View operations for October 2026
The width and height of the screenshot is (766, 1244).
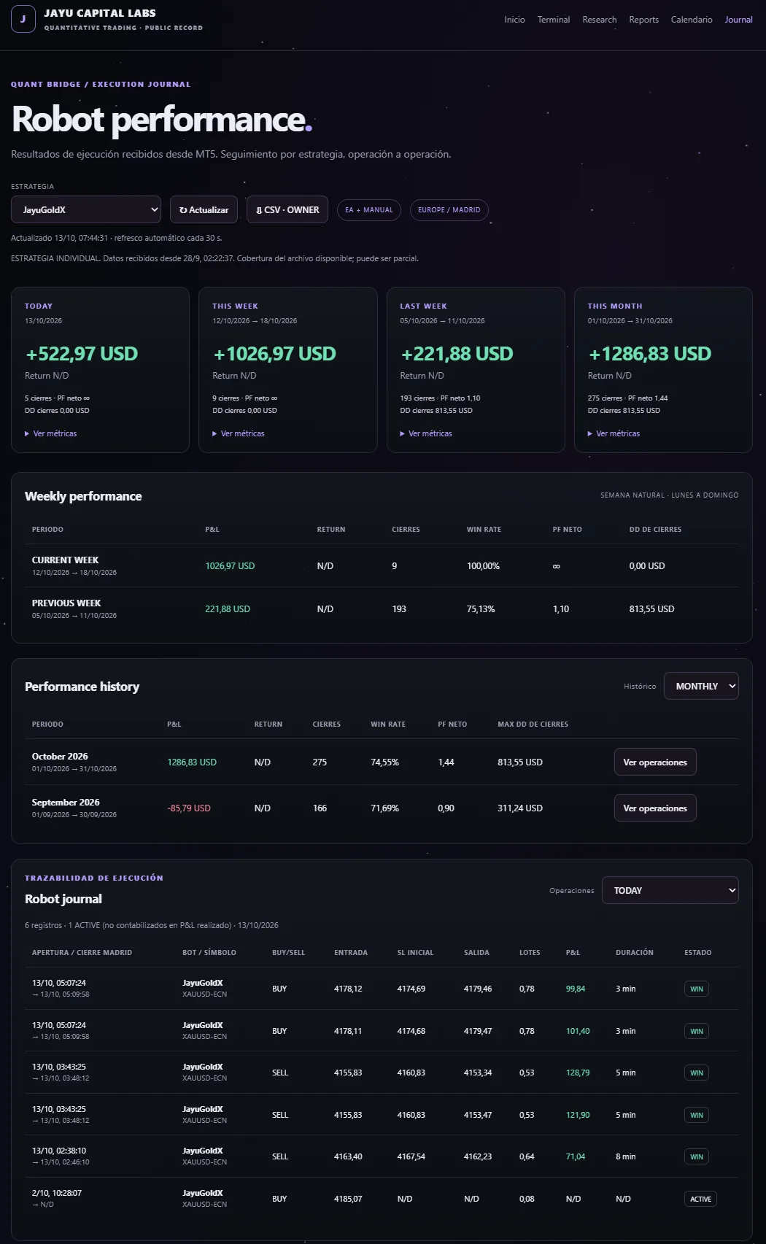coord(655,762)
